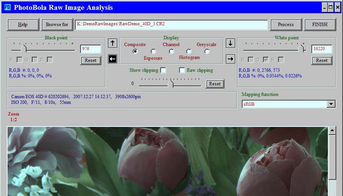Choose the Greyscale display mode
This screenshot has width=343, height=196.
click(x=207, y=51)
